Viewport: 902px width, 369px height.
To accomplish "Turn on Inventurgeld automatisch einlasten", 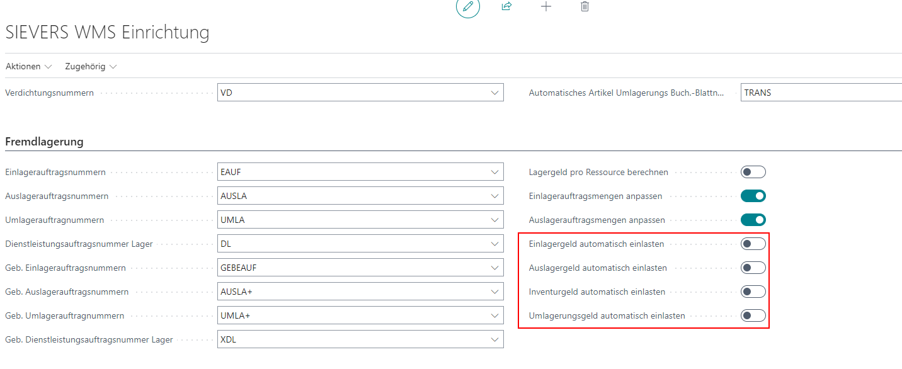I will point(753,292).
